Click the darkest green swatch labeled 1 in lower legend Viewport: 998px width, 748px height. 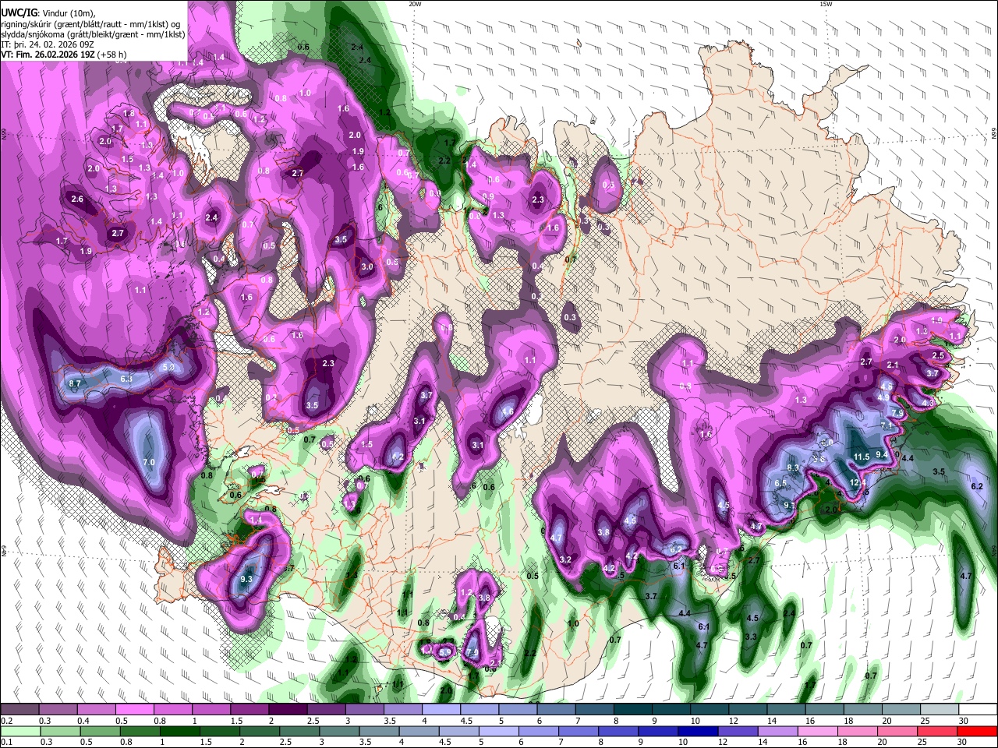tap(180, 731)
